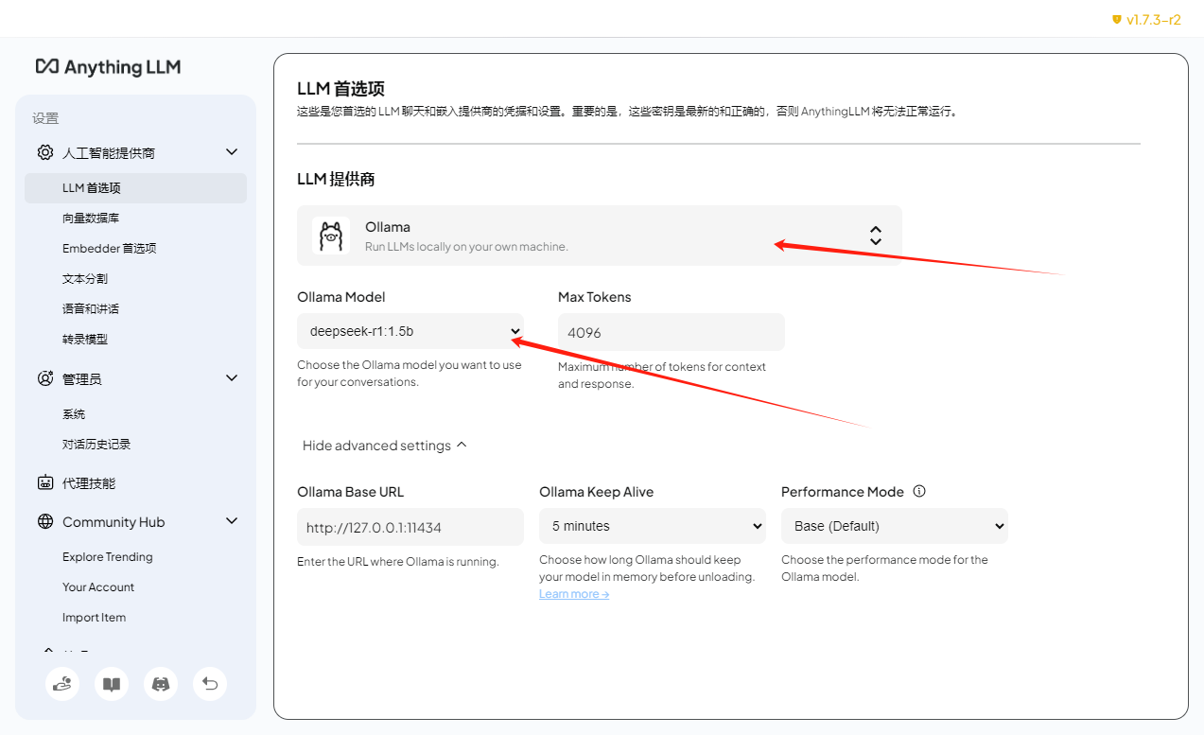The height and width of the screenshot is (735, 1204).
Task: Click the Community Hub globe icon
Action: [45, 521]
